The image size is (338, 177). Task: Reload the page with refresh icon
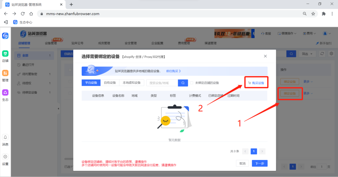pos(23,14)
